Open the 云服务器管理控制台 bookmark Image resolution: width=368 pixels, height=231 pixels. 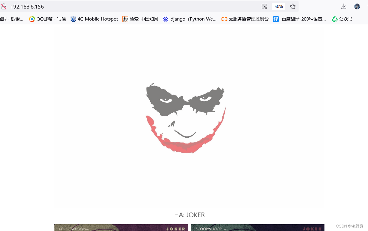[245, 19]
